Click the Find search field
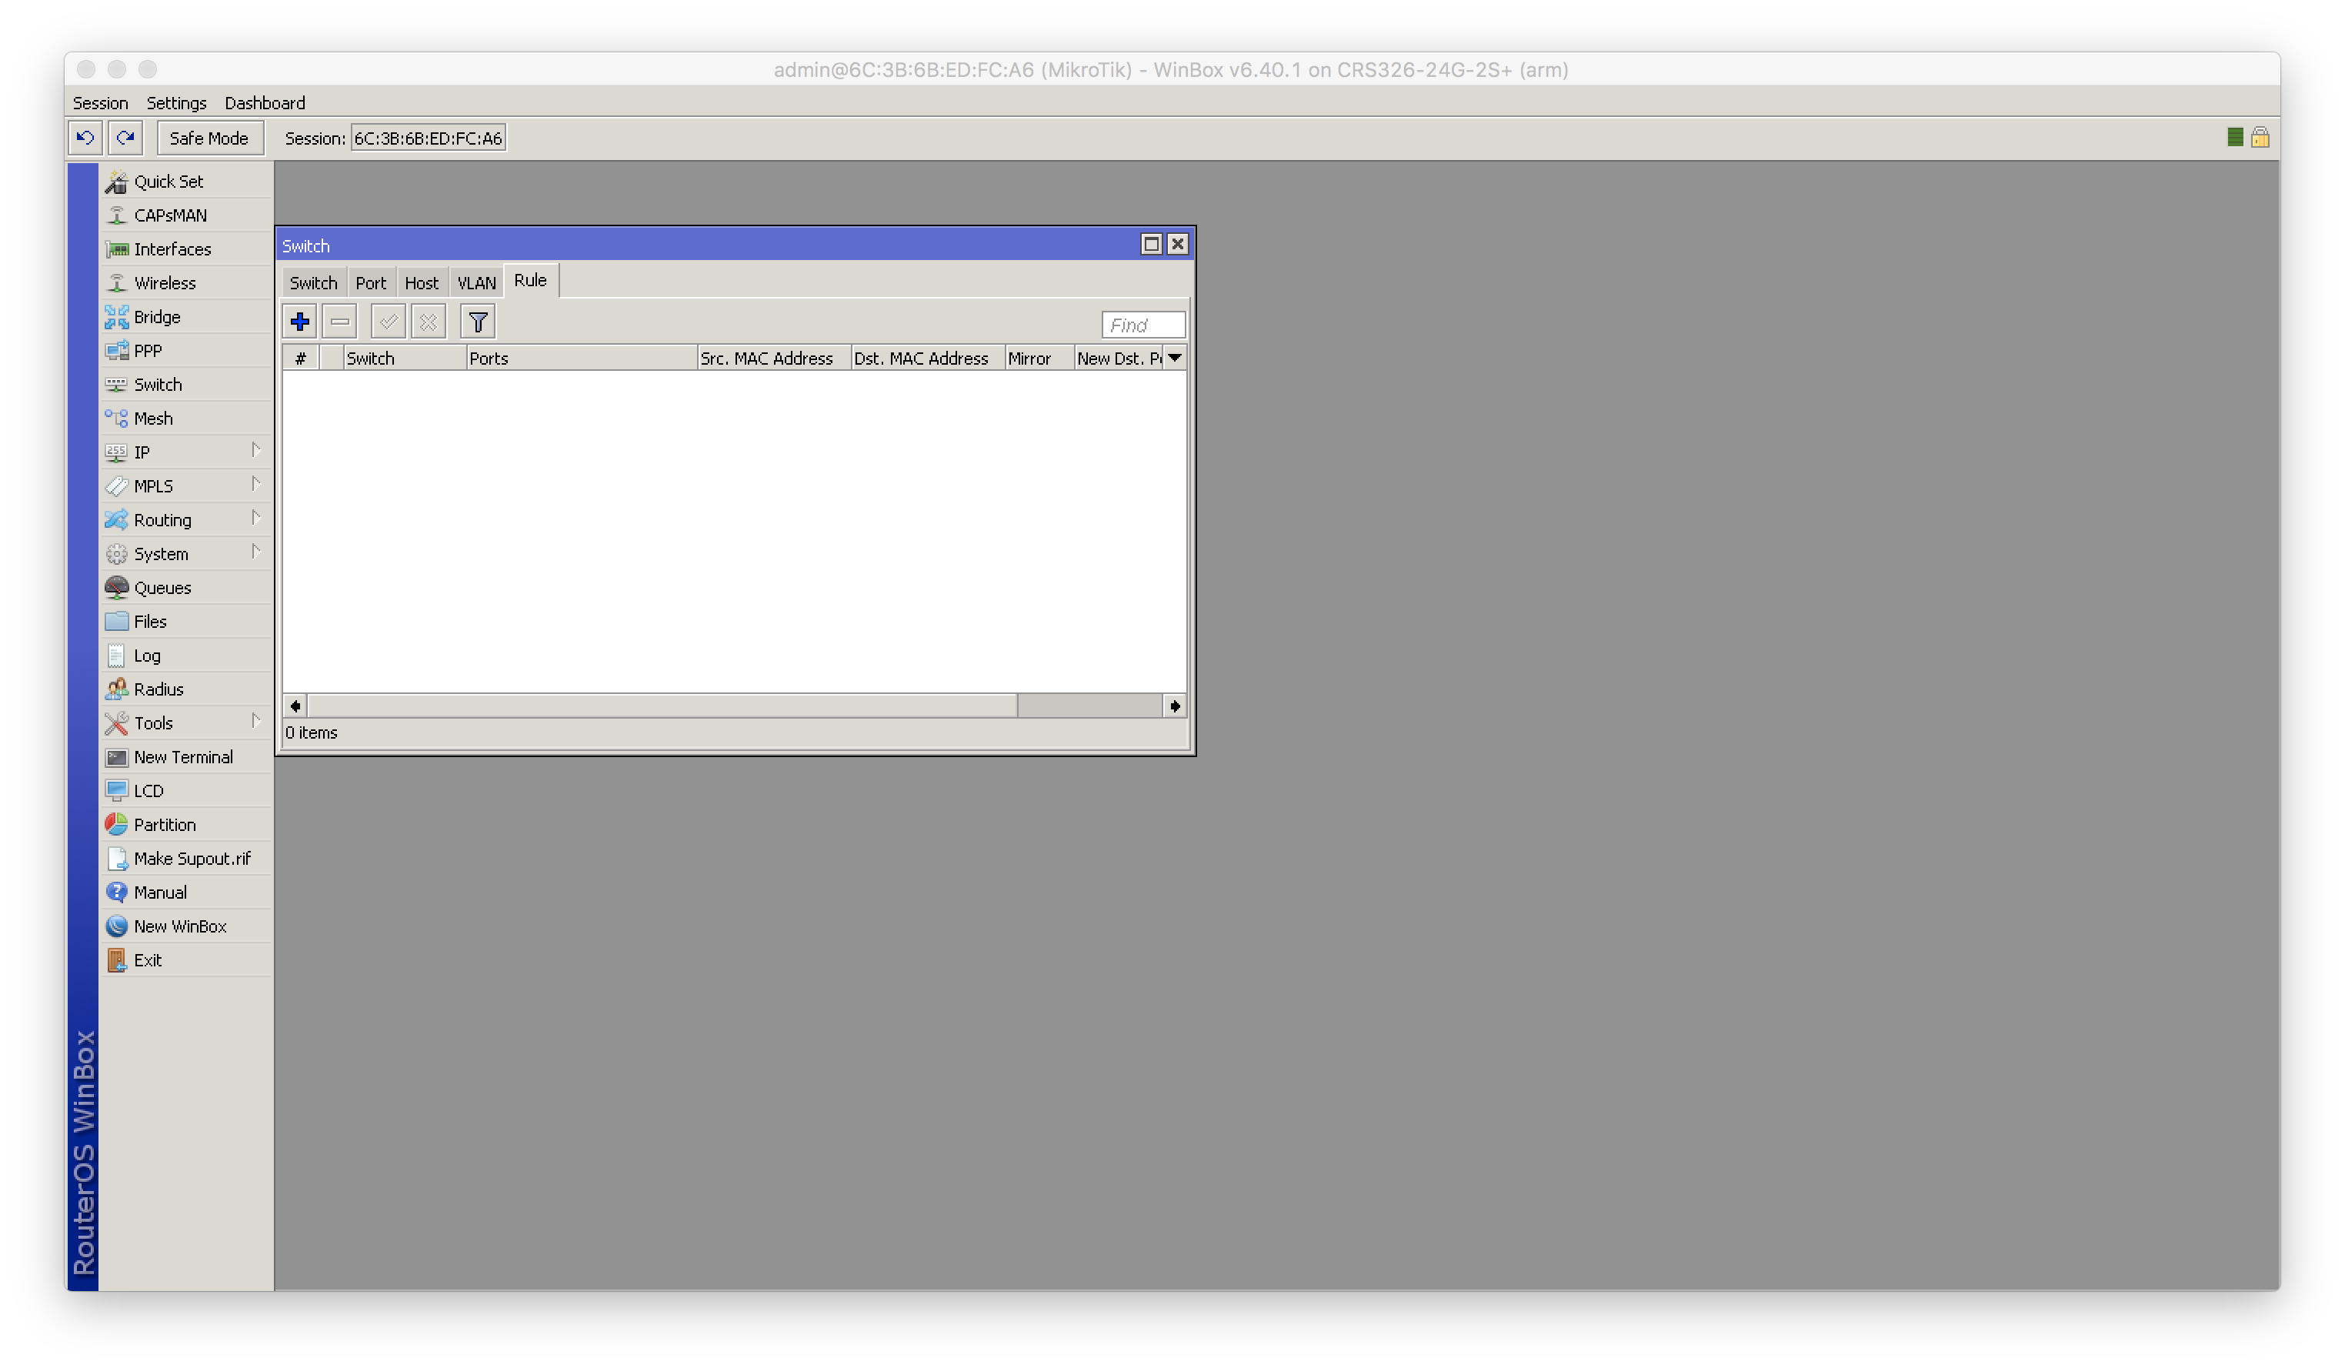The height and width of the screenshot is (1368, 2345). pyautogui.click(x=1142, y=325)
